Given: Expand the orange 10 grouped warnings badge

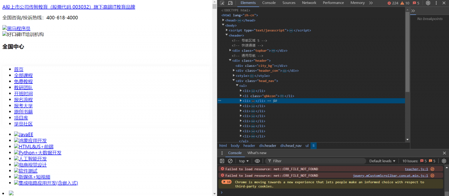Looking at the screenshot, I should [227, 182].
